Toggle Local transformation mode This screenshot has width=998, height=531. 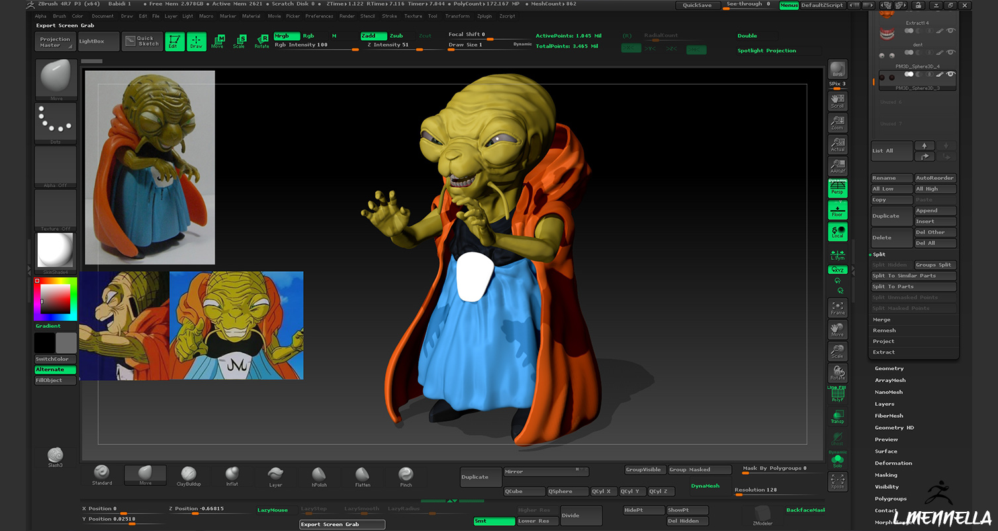click(838, 232)
